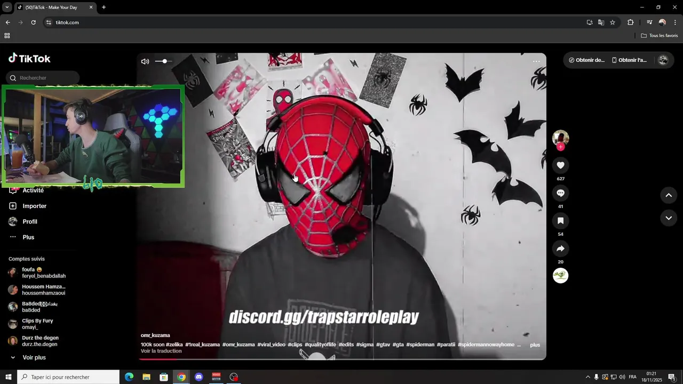Click the tiktok.com address bar

315,22
